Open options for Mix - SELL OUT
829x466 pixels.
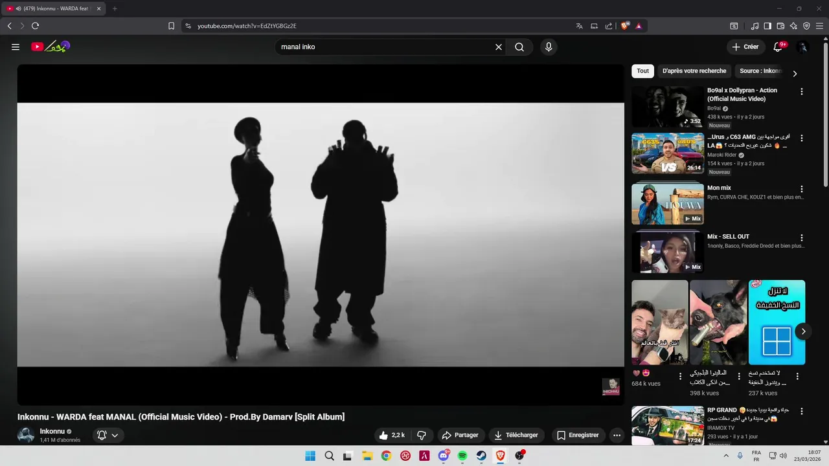click(802, 238)
